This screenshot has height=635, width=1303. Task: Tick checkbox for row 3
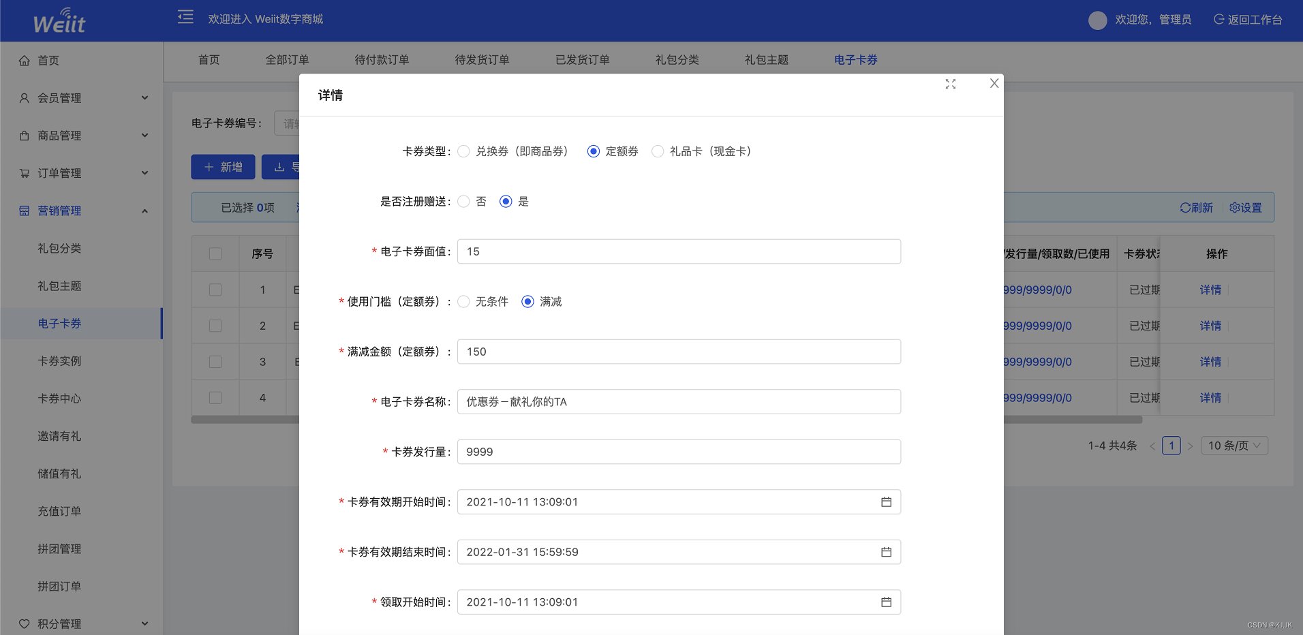point(215,362)
